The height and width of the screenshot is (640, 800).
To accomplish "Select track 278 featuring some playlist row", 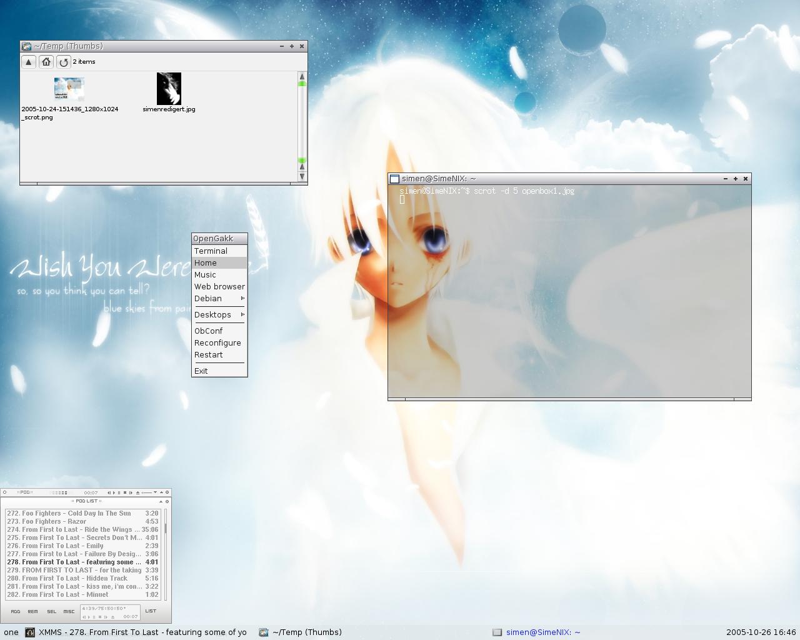I will pos(82,562).
